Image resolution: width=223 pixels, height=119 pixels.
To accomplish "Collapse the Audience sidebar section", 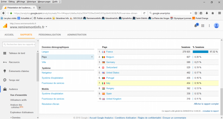I will click(13, 89).
